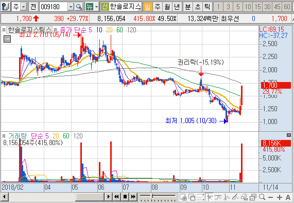This screenshot has width=294, height=203.
Task: Toggle the square marker beside 거래량
Action: 4,136
